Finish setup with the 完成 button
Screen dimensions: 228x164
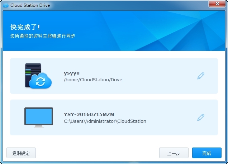coord(207,153)
